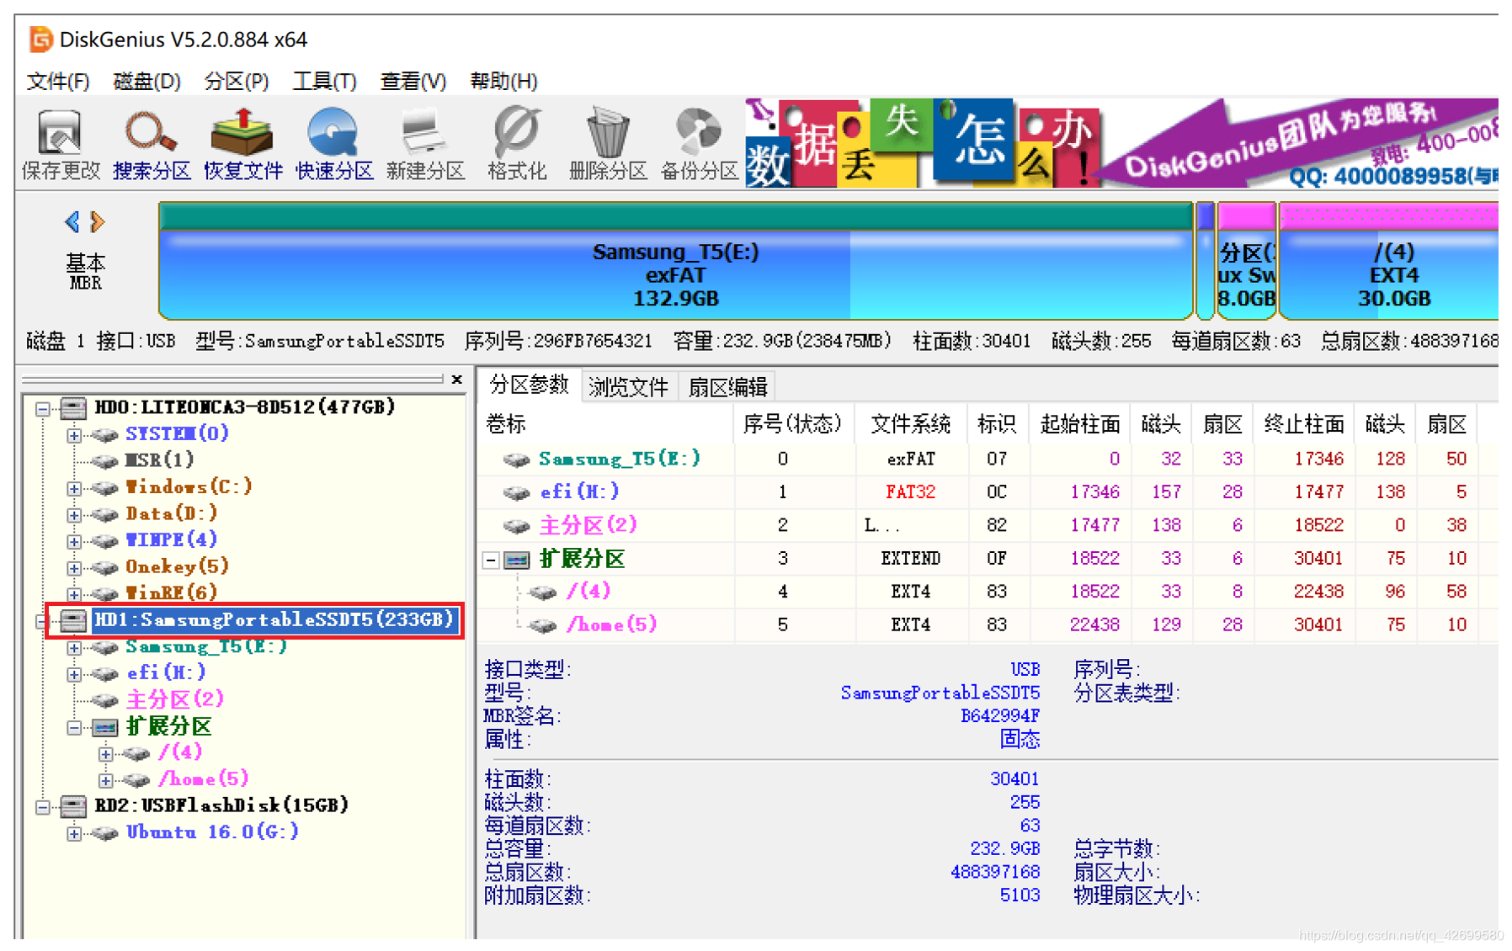The height and width of the screenshot is (951, 1512).
Task: Click the 备份分区 backup partition icon
Action: pos(699,144)
